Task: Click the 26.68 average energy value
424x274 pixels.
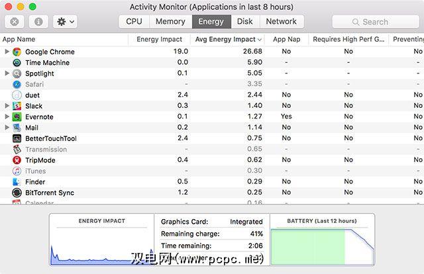Action: [x=252, y=51]
